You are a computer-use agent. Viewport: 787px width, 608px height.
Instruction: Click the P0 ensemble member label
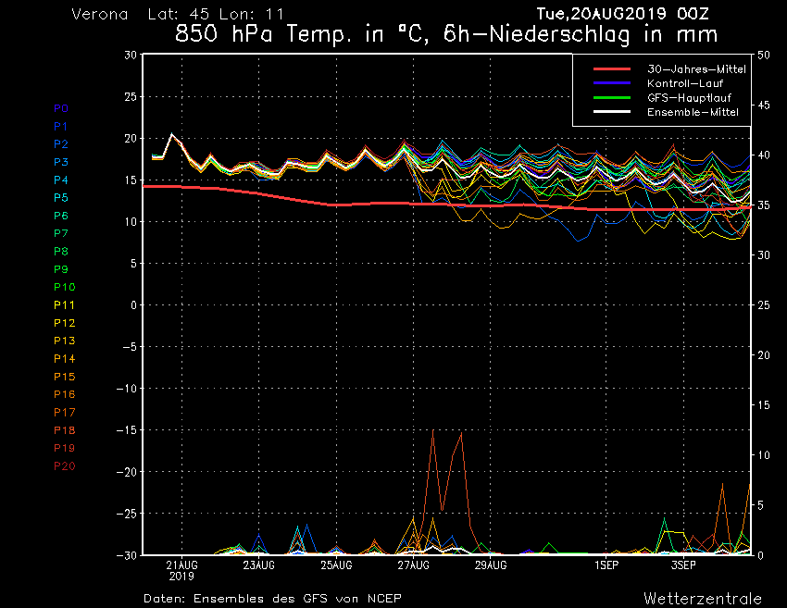coord(61,108)
